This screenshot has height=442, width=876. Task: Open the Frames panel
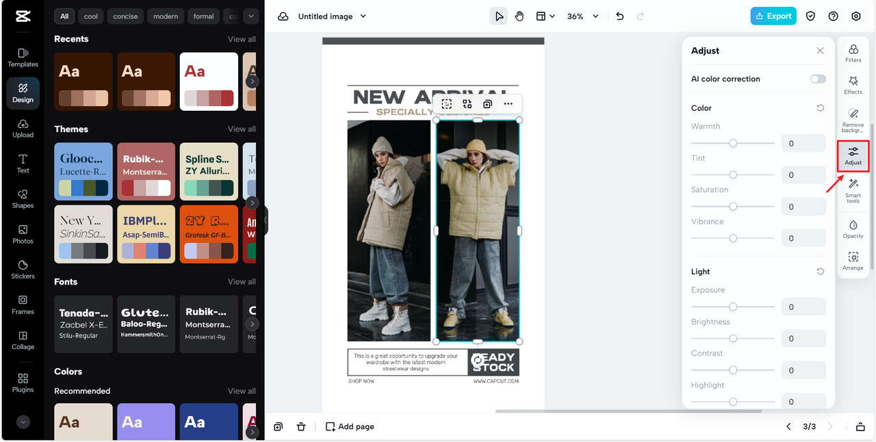tap(23, 305)
